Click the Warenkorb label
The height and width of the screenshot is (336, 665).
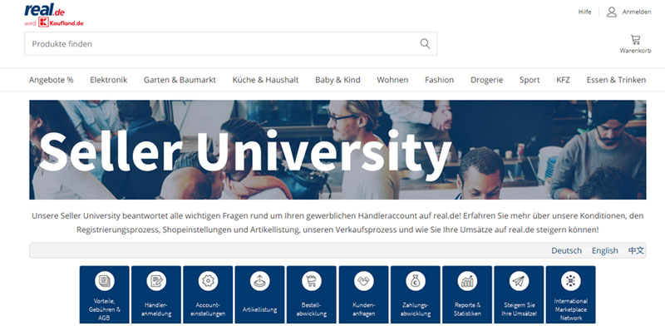click(x=635, y=51)
